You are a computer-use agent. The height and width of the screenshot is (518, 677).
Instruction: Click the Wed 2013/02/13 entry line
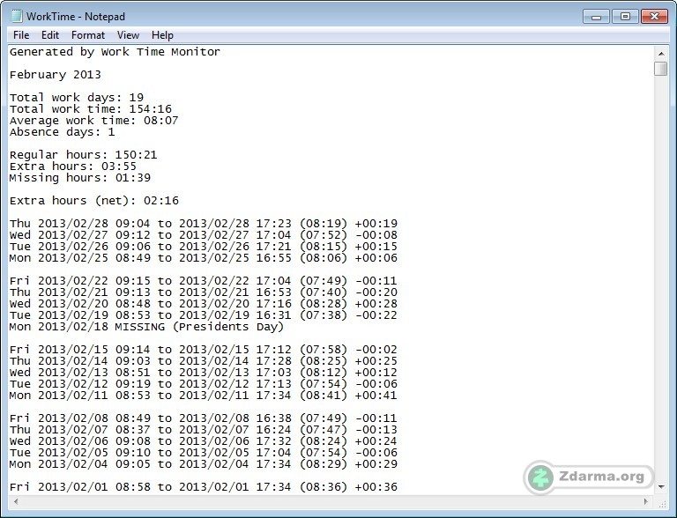pos(204,372)
